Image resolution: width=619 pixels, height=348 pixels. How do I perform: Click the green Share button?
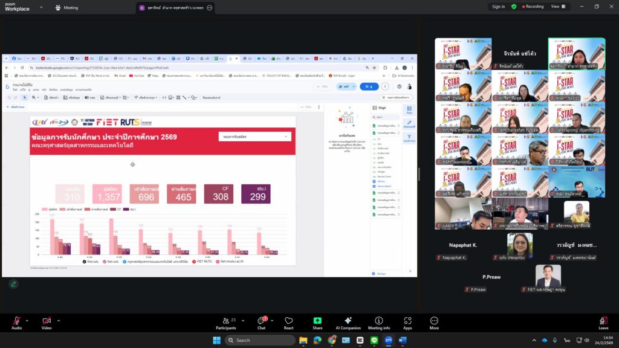coord(317,321)
